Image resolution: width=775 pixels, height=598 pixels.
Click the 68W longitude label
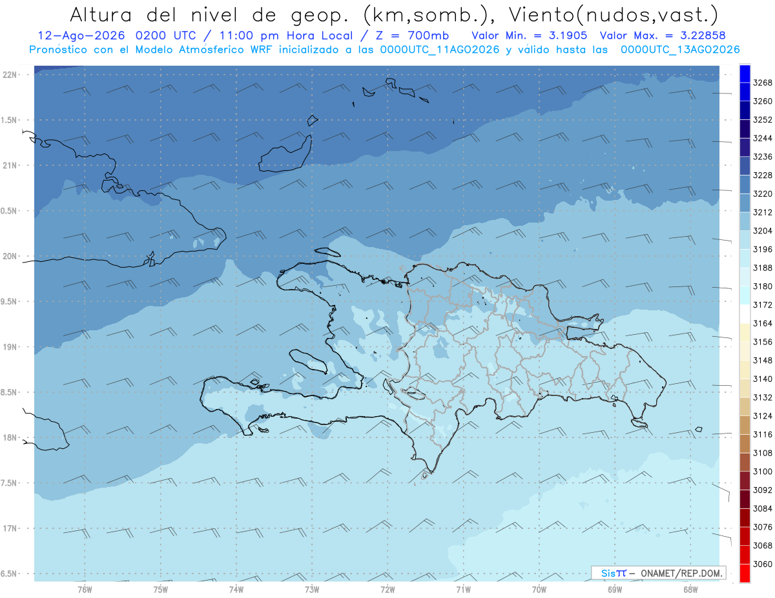tap(690, 589)
